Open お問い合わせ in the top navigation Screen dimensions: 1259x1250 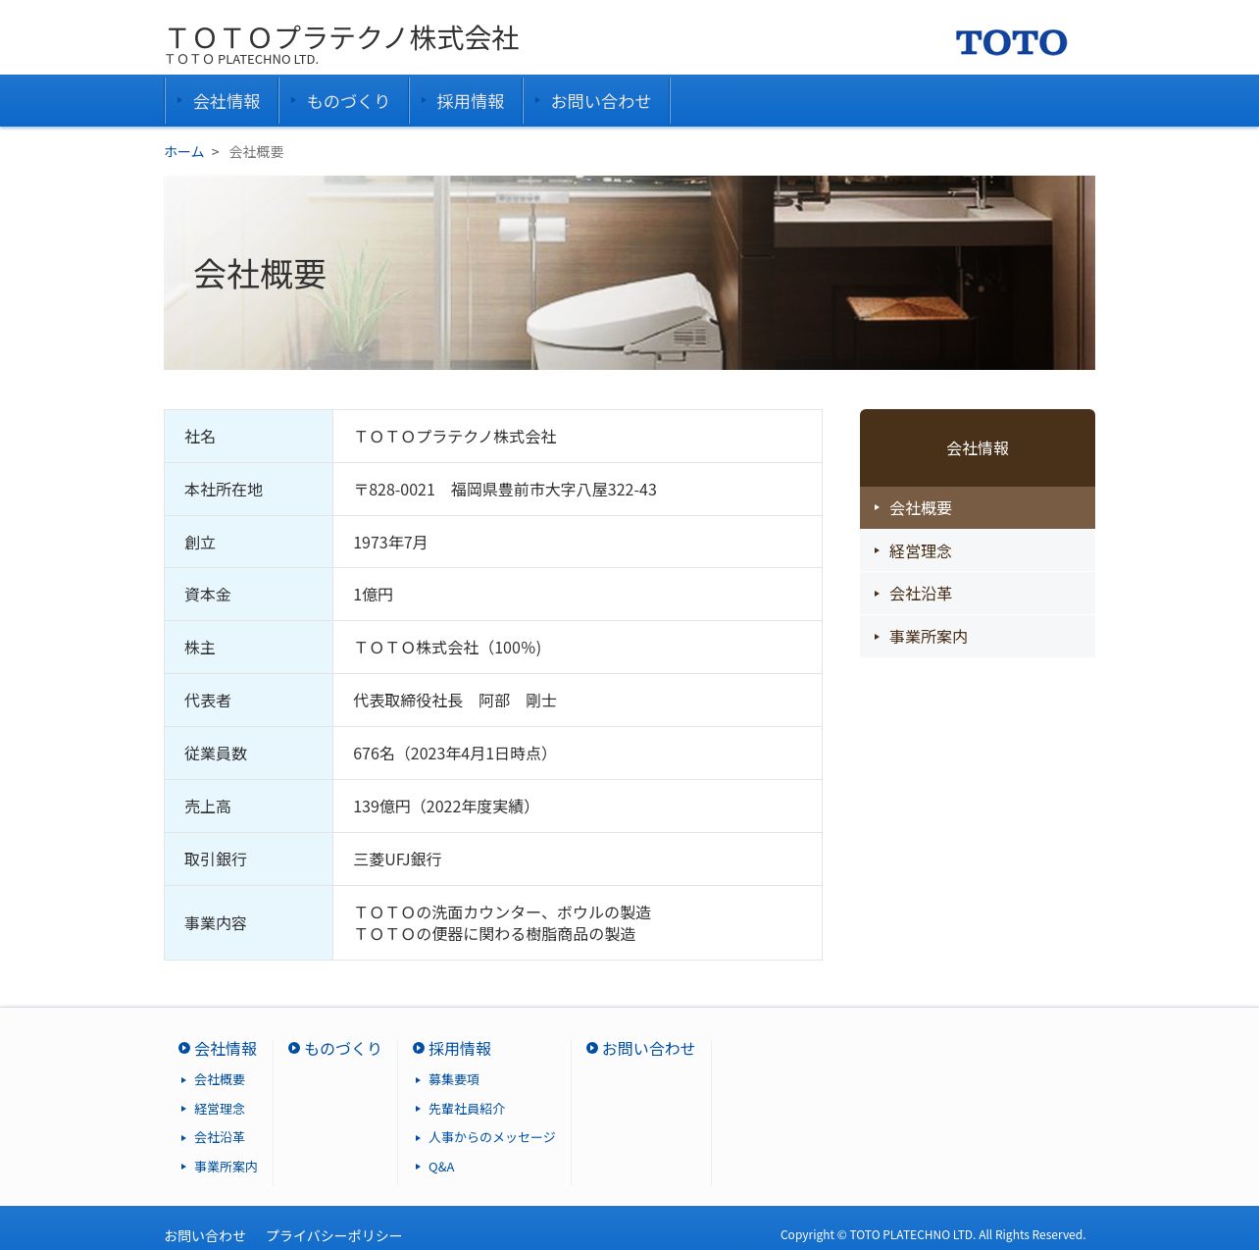pyautogui.click(x=596, y=101)
